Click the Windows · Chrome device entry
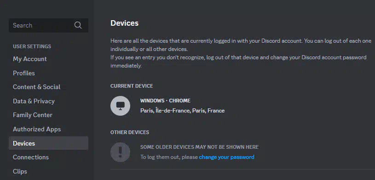The width and height of the screenshot is (375, 180). coord(165,101)
